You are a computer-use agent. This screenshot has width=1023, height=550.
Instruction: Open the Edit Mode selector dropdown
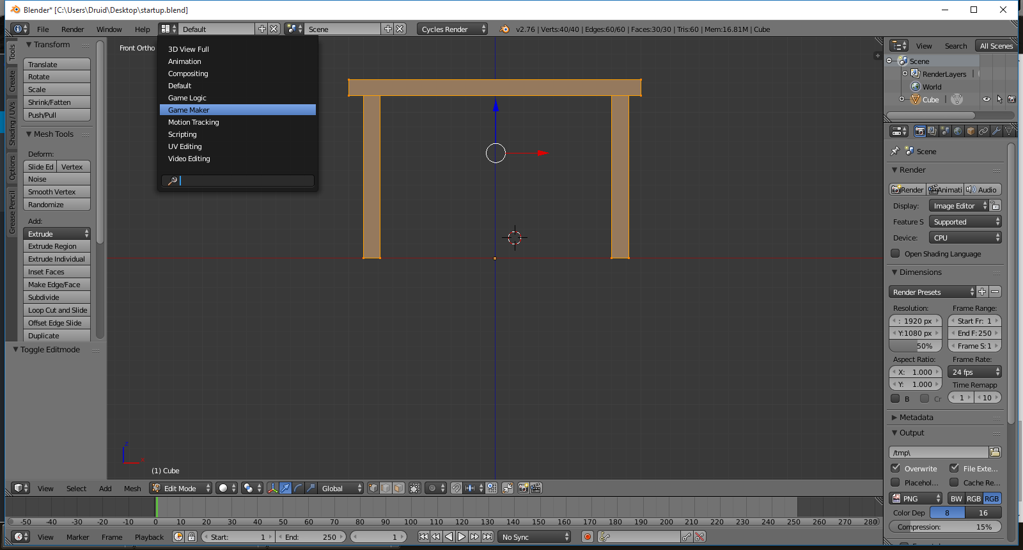pos(180,488)
